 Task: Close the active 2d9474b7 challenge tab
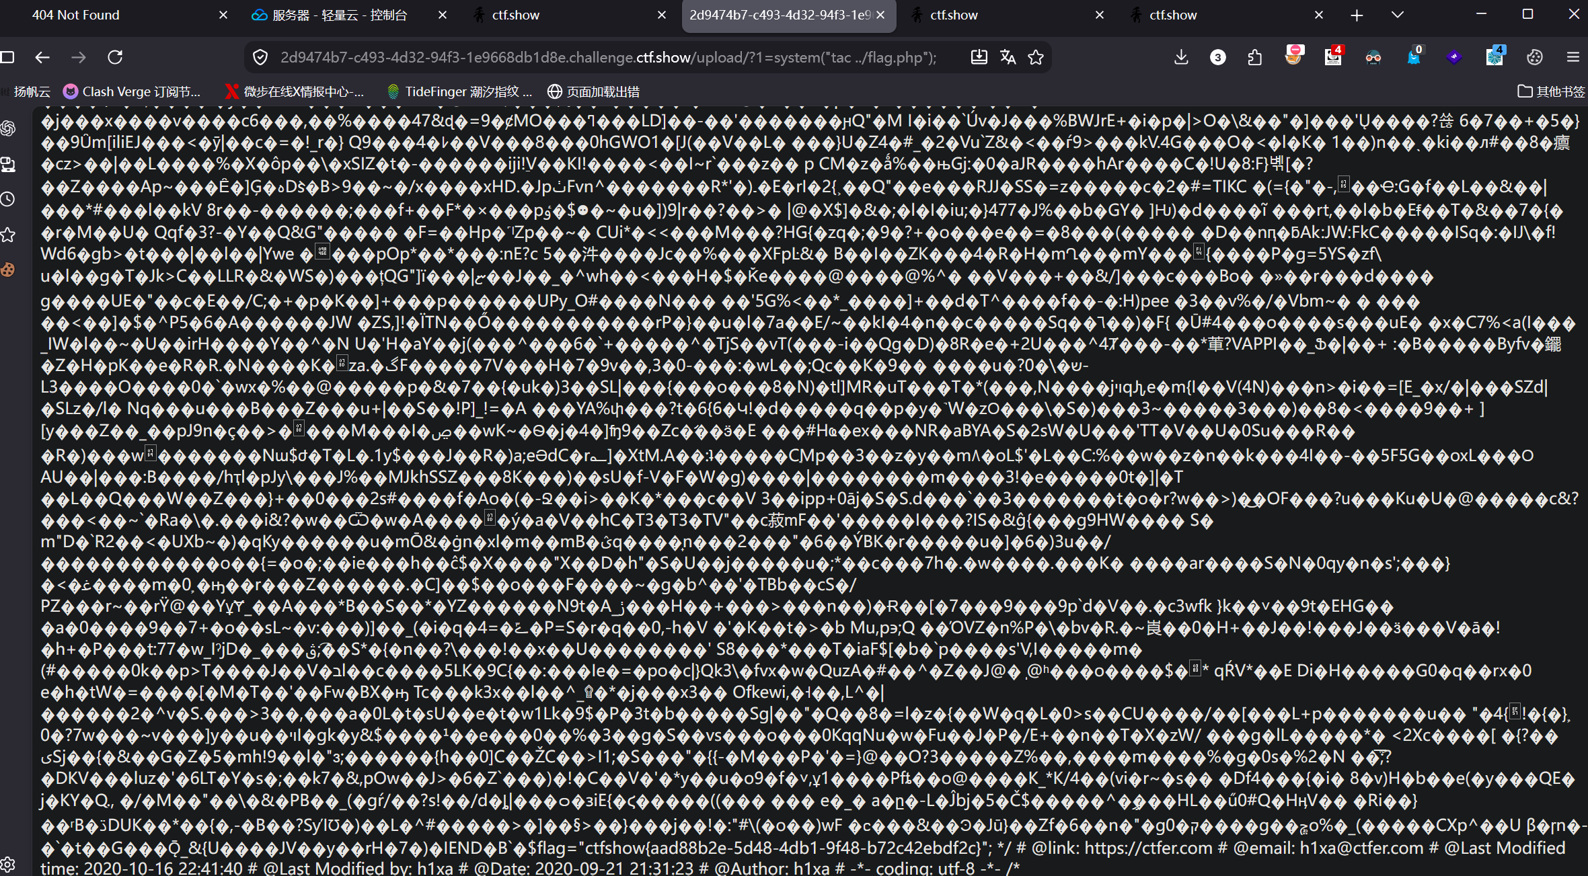pyautogui.click(x=880, y=15)
